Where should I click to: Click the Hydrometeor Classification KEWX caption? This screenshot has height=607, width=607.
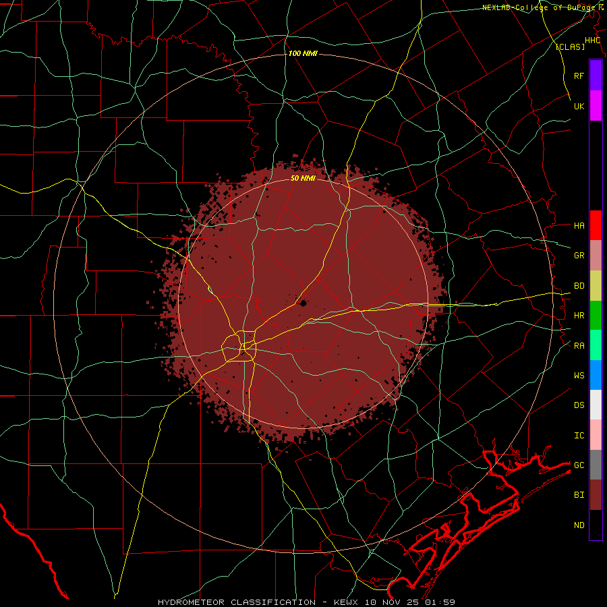click(306, 602)
